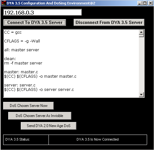
Task: Click the scrollbar thumb in the text area
Action: [x=141, y=36]
